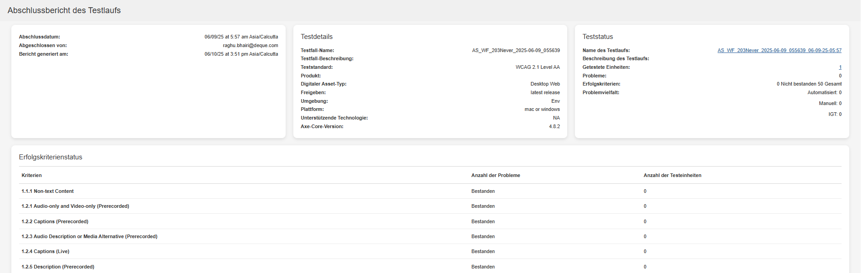Select the 1.2.3 Audio Description or Media Alternative row
This screenshot has width=861, height=273.
(89, 236)
